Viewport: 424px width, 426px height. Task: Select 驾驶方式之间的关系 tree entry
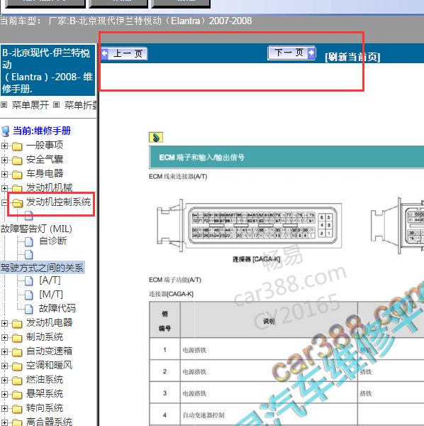point(42,268)
